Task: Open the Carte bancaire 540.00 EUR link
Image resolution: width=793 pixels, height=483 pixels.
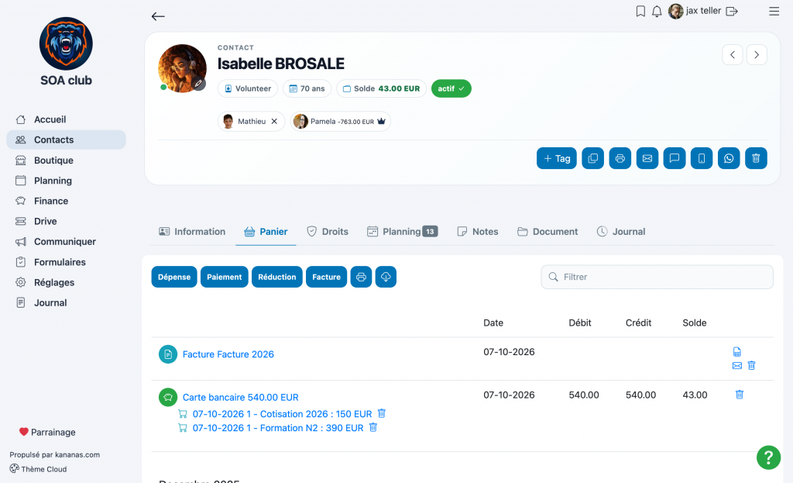Action: 241,398
